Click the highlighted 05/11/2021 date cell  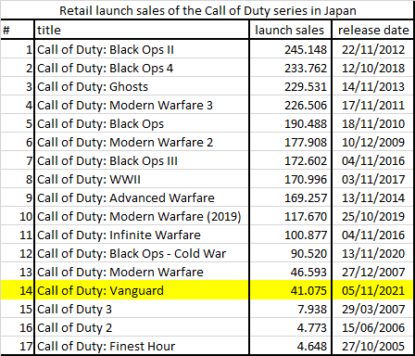373,290
